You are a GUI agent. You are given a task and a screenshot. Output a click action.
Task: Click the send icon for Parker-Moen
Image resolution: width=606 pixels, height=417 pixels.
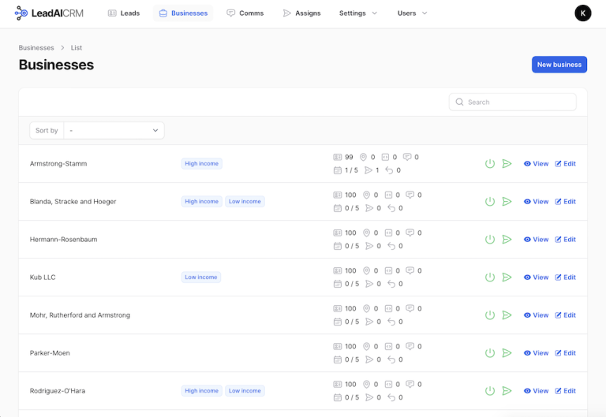(507, 353)
